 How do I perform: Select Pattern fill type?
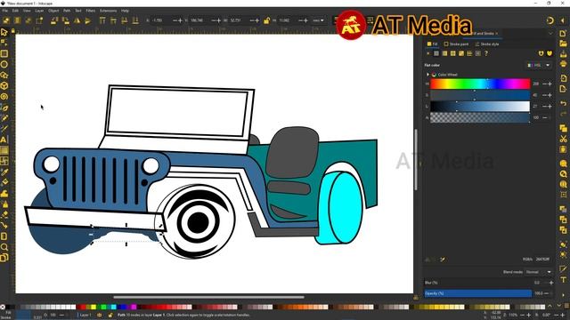coord(469,53)
